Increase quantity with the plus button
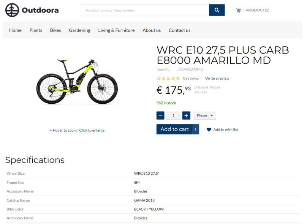This screenshot has width=304, height=224. coord(186,115)
